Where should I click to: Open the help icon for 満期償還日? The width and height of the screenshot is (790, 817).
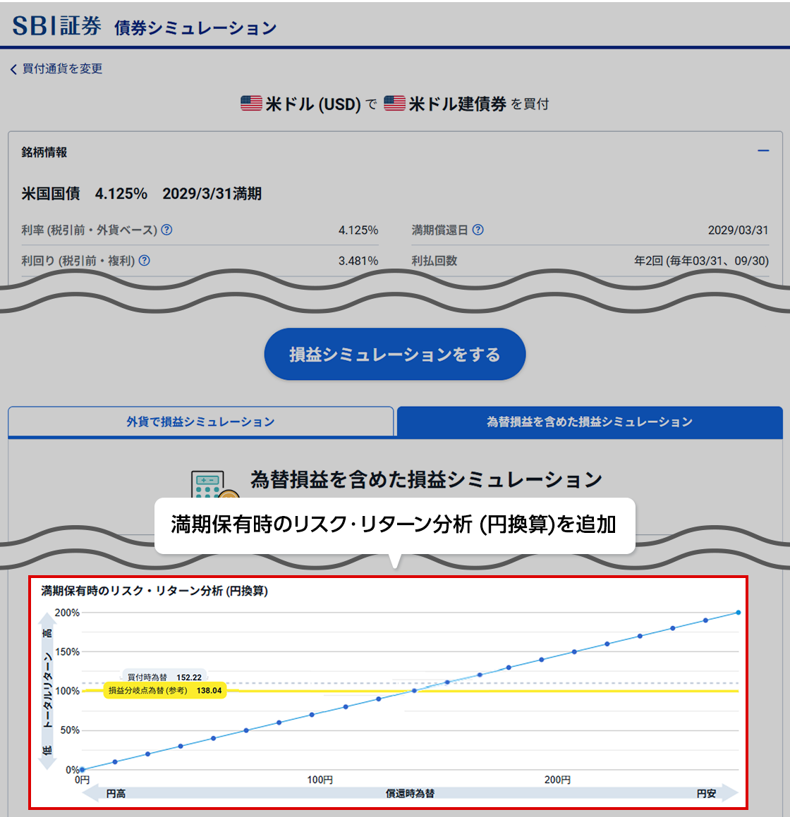coord(480,229)
